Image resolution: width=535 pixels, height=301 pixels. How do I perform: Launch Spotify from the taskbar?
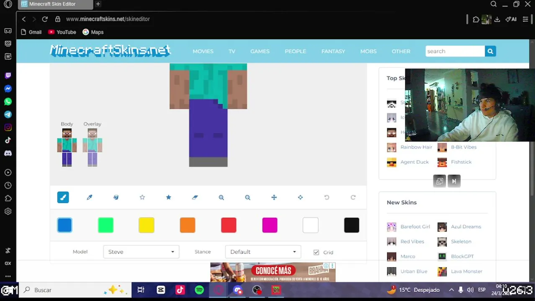click(199, 290)
